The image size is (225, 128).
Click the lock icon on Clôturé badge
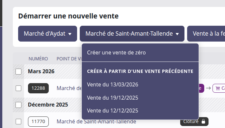click(203, 121)
